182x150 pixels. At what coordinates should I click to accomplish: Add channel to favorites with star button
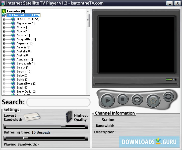[x=153, y=101]
